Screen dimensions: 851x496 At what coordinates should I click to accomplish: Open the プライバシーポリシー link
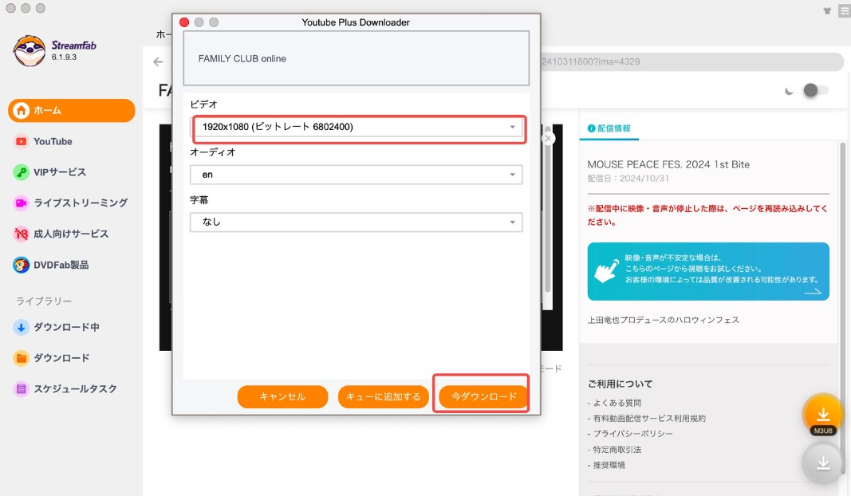pyautogui.click(x=632, y=434)
